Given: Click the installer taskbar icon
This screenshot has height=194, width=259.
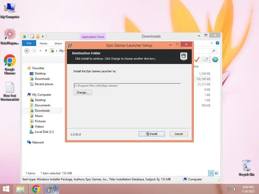Looking at the screenshot, I should pos(52,189).
